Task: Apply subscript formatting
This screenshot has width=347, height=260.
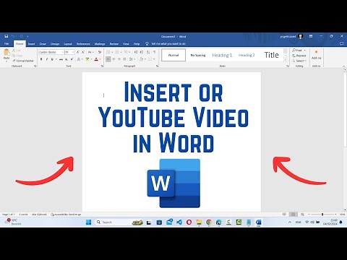Action: [x=67, y=59]
